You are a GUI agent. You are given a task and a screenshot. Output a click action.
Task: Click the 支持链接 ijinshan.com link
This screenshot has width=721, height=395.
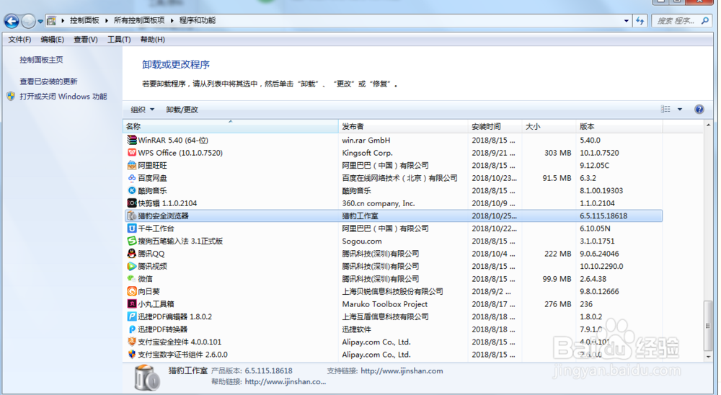(x=402, y=370)
